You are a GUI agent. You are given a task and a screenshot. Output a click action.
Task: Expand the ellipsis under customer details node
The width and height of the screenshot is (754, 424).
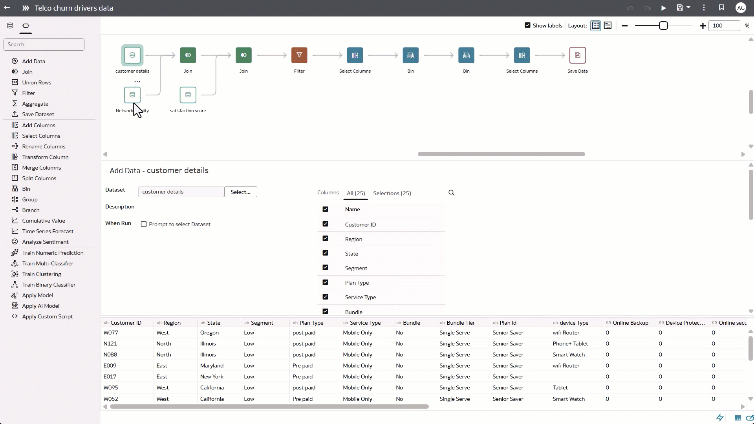[137, 82]
